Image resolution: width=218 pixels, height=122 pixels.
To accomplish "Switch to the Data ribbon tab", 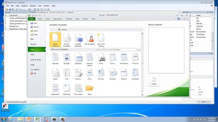I will [x=77, y=19].
